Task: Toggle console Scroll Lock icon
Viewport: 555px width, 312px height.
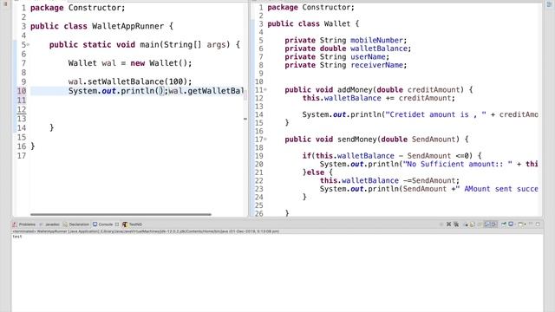Action: [x=472, y=224]
